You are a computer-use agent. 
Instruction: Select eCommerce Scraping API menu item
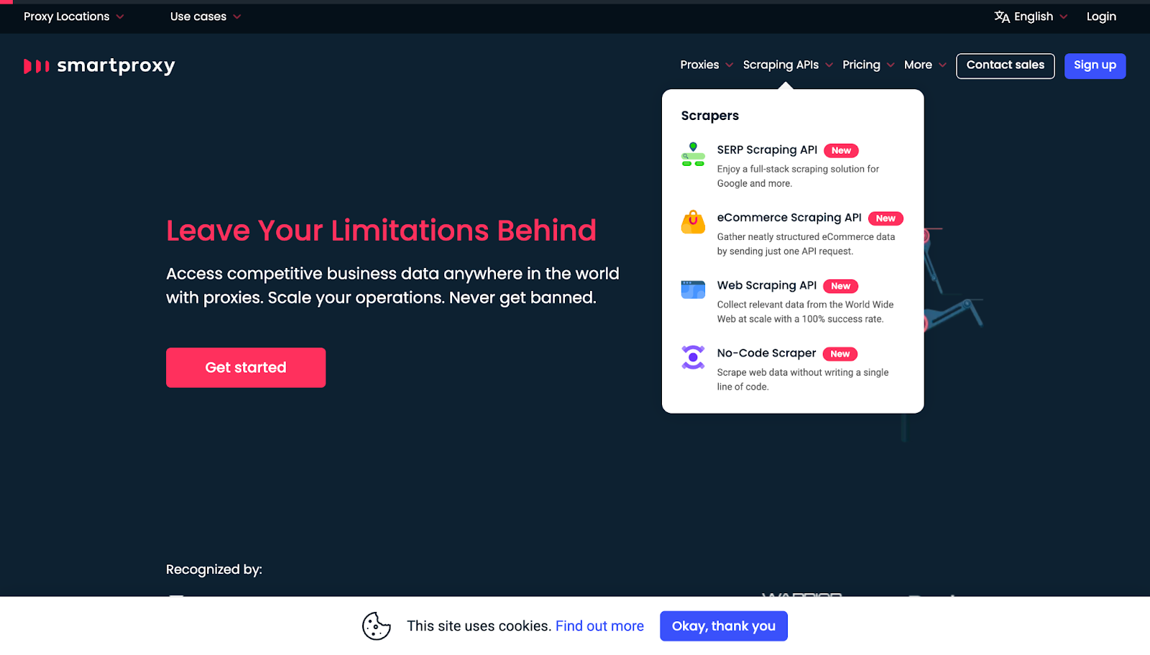[792, 233]
